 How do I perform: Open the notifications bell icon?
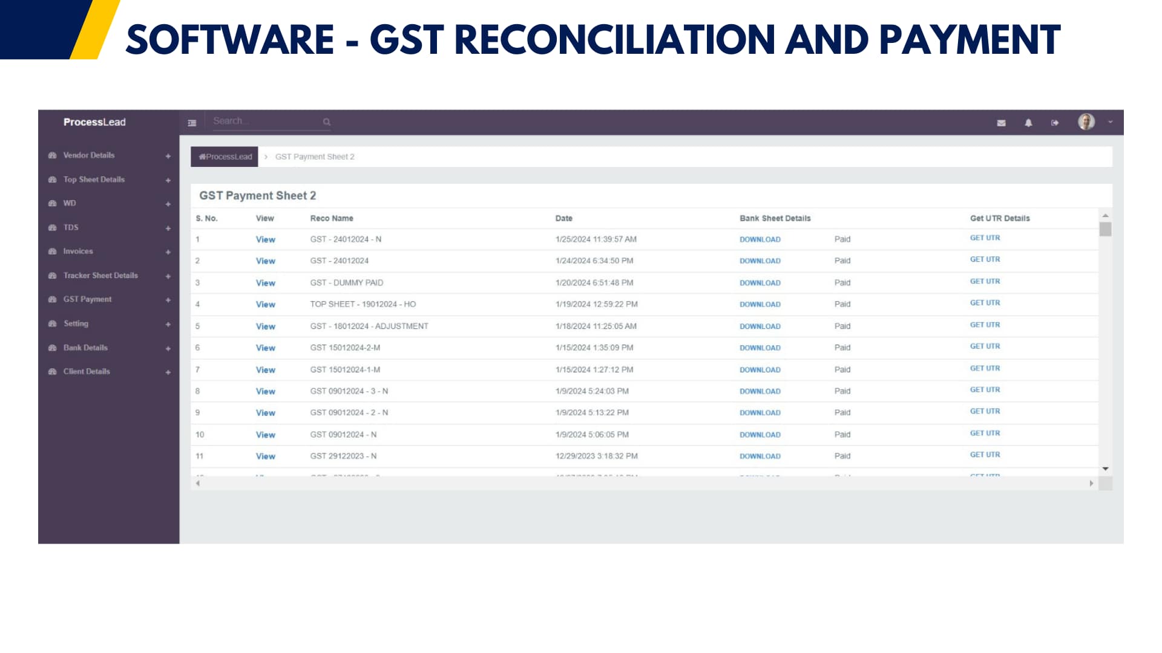[1028, 123]
